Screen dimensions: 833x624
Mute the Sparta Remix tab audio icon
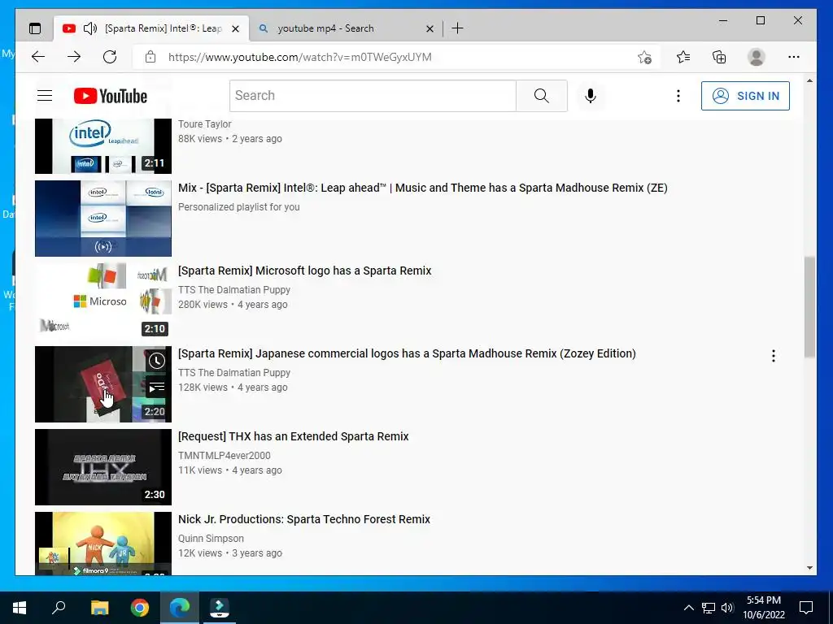(x=90, y=28)
